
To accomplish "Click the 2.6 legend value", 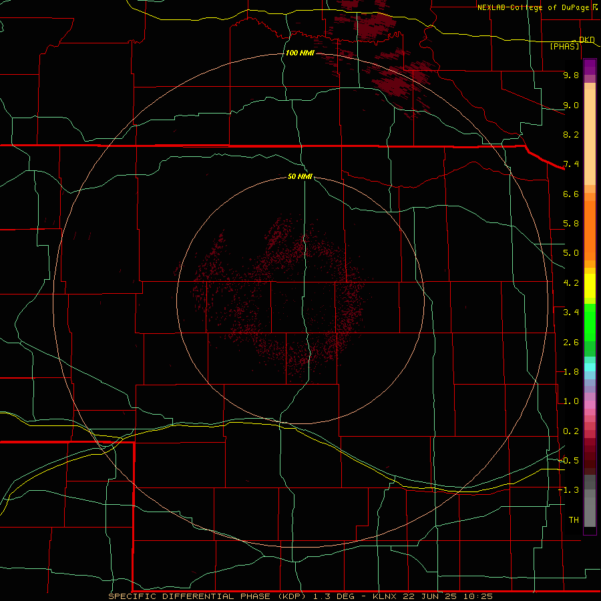I will pyautogui.click(x=571, y=343).
